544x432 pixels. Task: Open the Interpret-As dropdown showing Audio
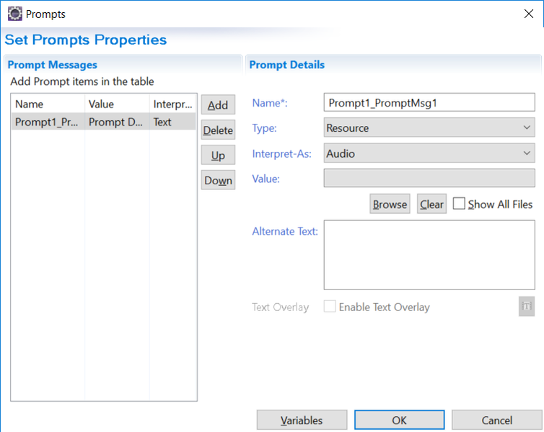tap(429, 153)
